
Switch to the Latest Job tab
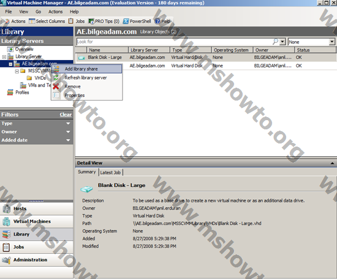(110, 172)
